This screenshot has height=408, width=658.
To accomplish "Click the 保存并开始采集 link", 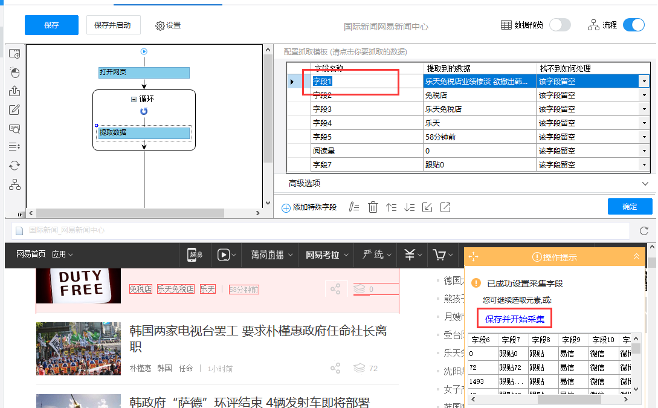I will click(514, 319).
